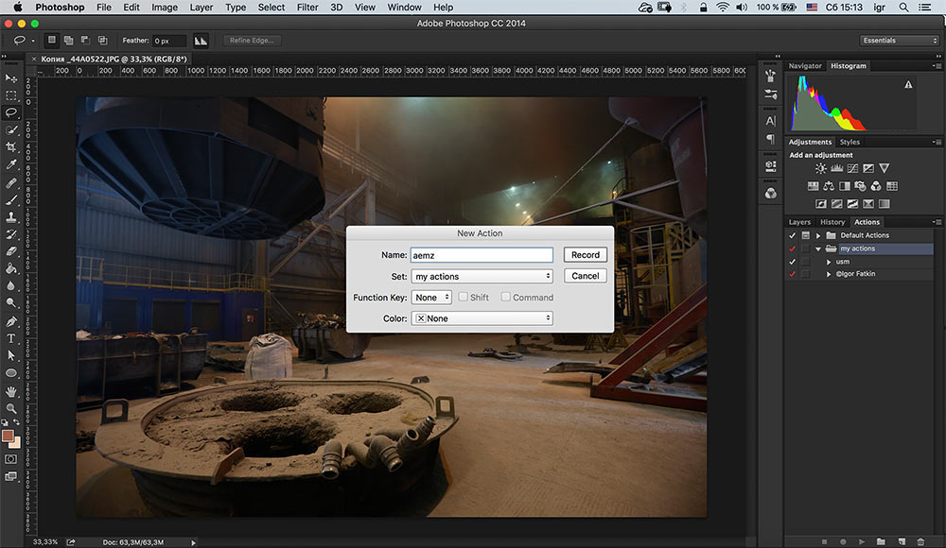The width and height of the screenshot is (946, 548).
Task: Expand the Default Actions folder
Action: pyautogui.click(x=818, y=235)
